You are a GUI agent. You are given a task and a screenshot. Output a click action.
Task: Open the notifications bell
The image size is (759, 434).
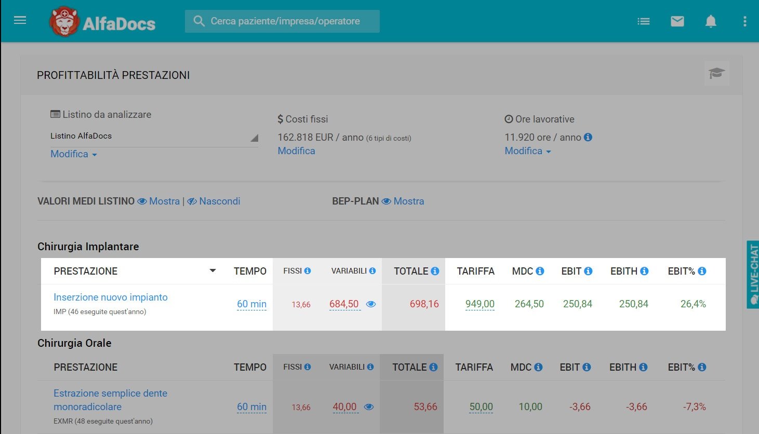711,21
